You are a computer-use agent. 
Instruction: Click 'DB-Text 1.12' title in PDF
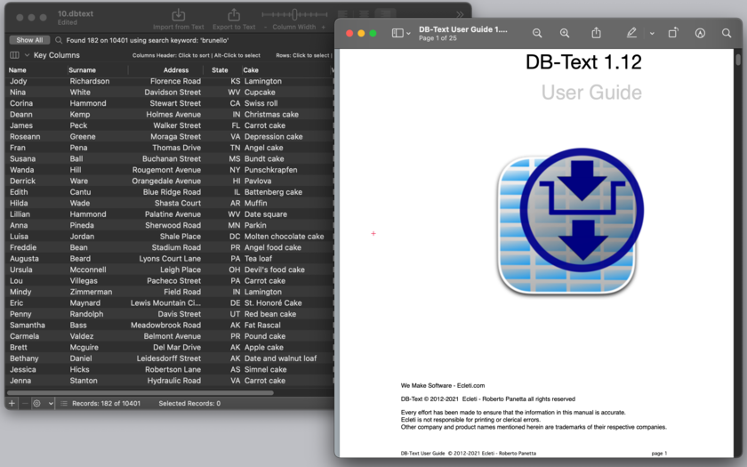(583, 62)
